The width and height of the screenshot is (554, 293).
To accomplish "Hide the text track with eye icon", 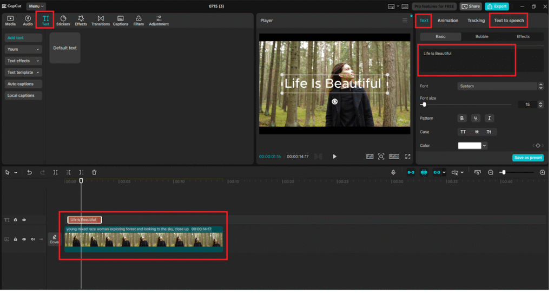I will click(x=24, y=220).
